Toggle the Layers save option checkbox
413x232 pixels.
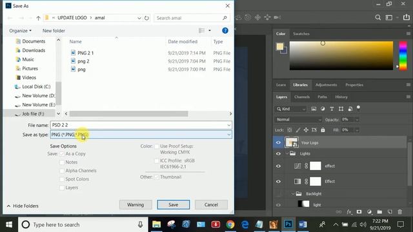point(62,188)
